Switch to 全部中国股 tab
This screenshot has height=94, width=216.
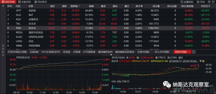143,52
